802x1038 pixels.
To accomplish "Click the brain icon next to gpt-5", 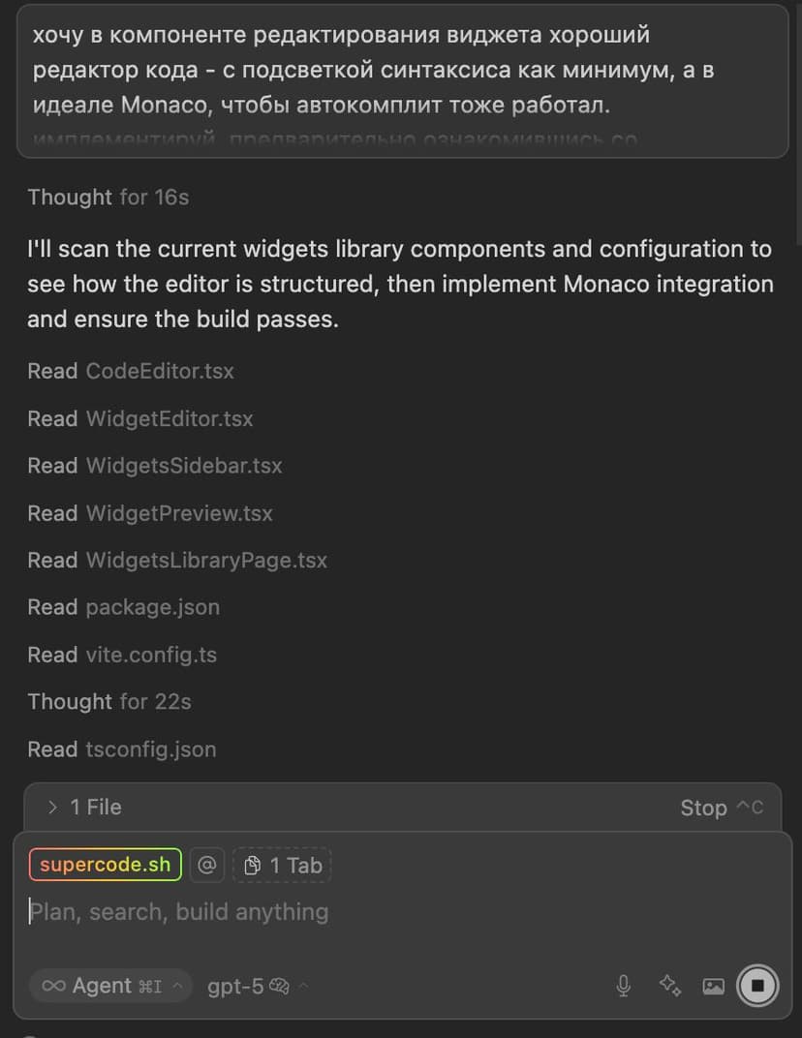I will [x=280, y=986].
